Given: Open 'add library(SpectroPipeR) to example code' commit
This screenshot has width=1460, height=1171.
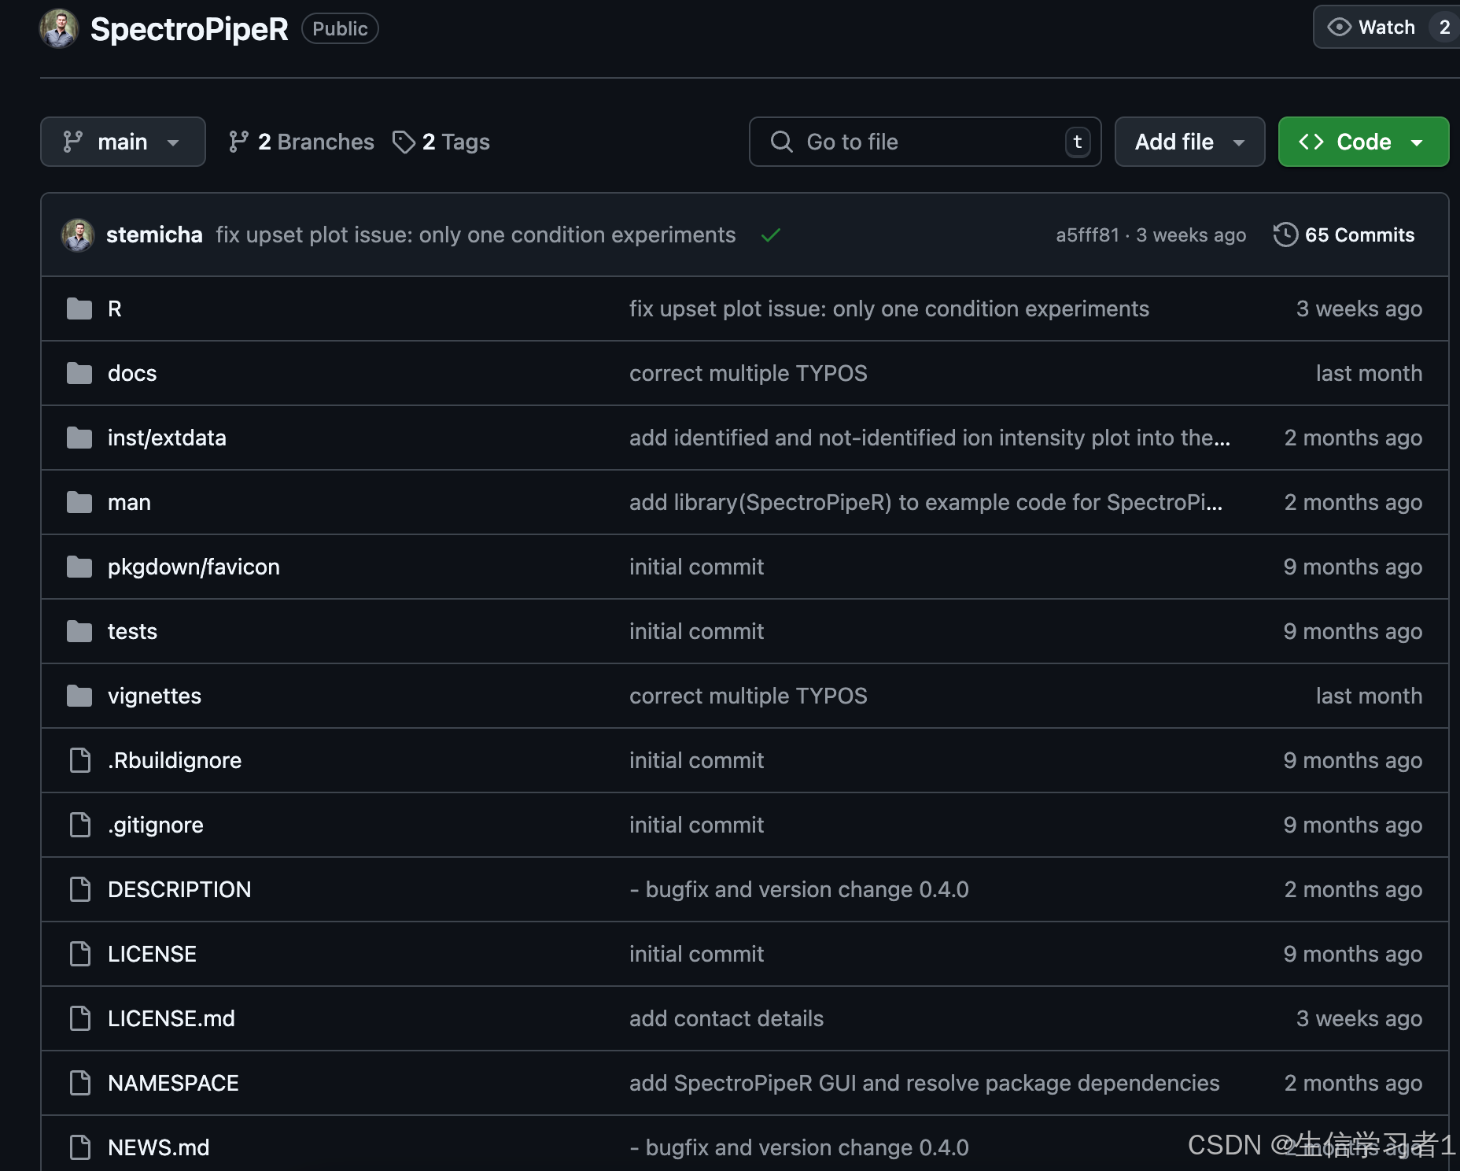Looking at the screenshot, I should 926,503.
